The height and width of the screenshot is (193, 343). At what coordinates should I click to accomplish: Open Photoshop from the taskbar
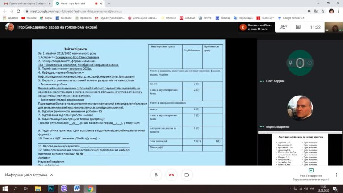(x=51, y=189)
